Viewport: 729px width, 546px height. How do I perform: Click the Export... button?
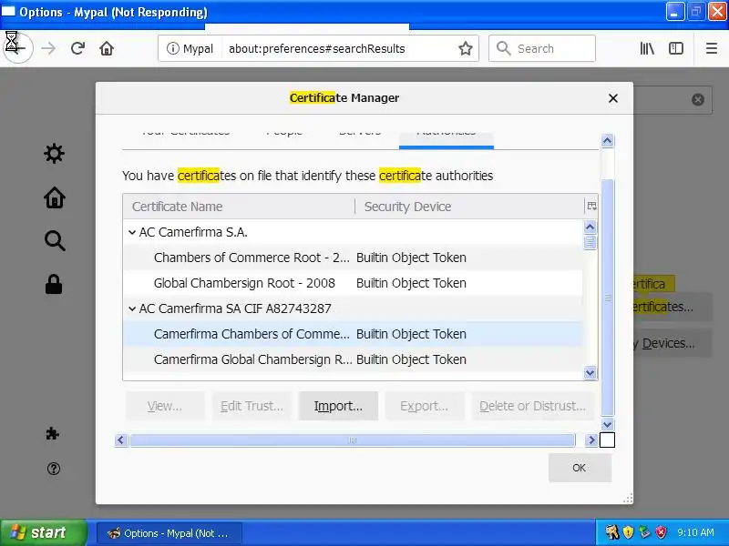425,406
